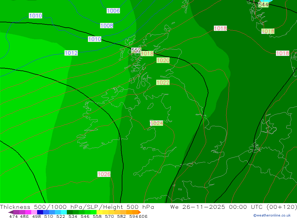Click the 594 legend value
Image resolution: width=297 pixels, height=218 pixels.
[134, 216]
